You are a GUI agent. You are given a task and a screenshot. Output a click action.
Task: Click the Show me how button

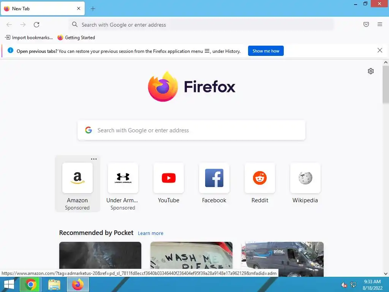coord(266,51)
